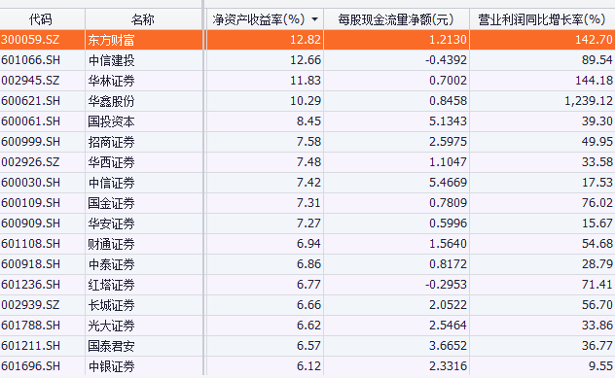Click the 0.5996 cash flow of 华安证券
Image resolution: width=615 pixels, height=378 pixels.
[x=448, y=223]
